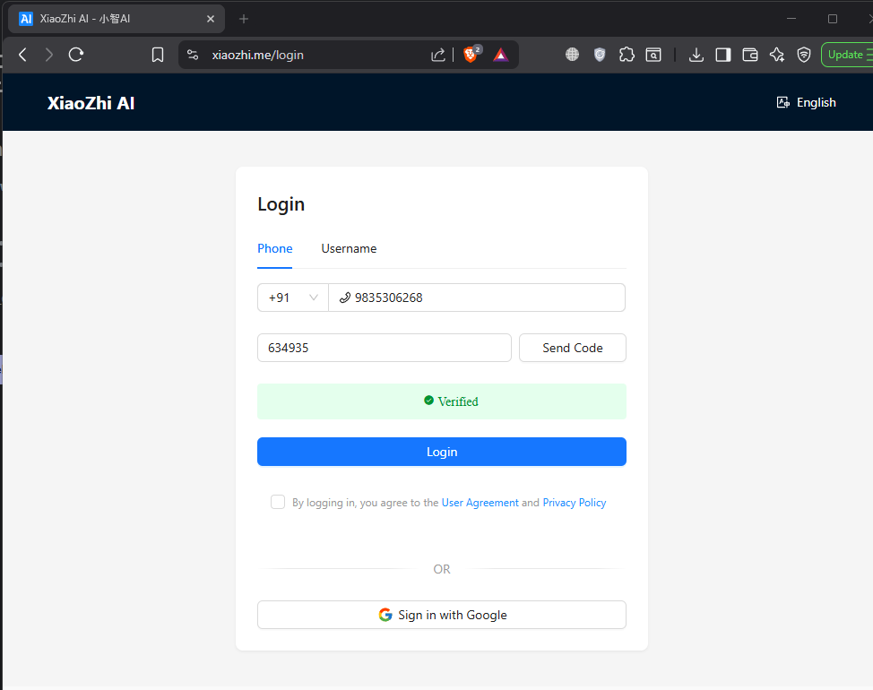
Task: Open Leo AI sparkle icon
Action: click(x=777, y=55)
